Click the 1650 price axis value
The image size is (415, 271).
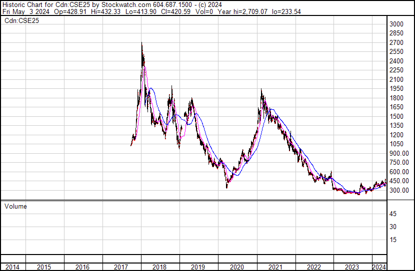[x=396, y=107]
